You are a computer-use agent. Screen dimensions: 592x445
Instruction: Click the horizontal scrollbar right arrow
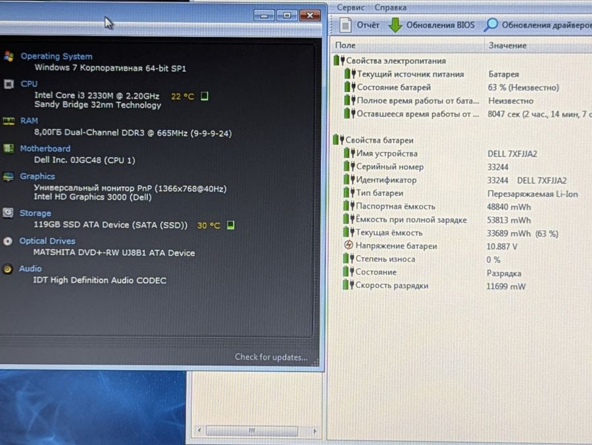pyautogui.click(x=314, y=431)
